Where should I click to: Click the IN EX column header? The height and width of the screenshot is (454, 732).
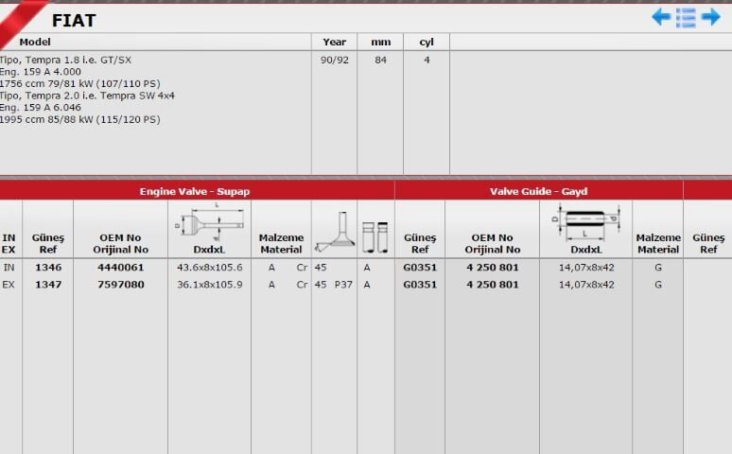pos(9,244)
